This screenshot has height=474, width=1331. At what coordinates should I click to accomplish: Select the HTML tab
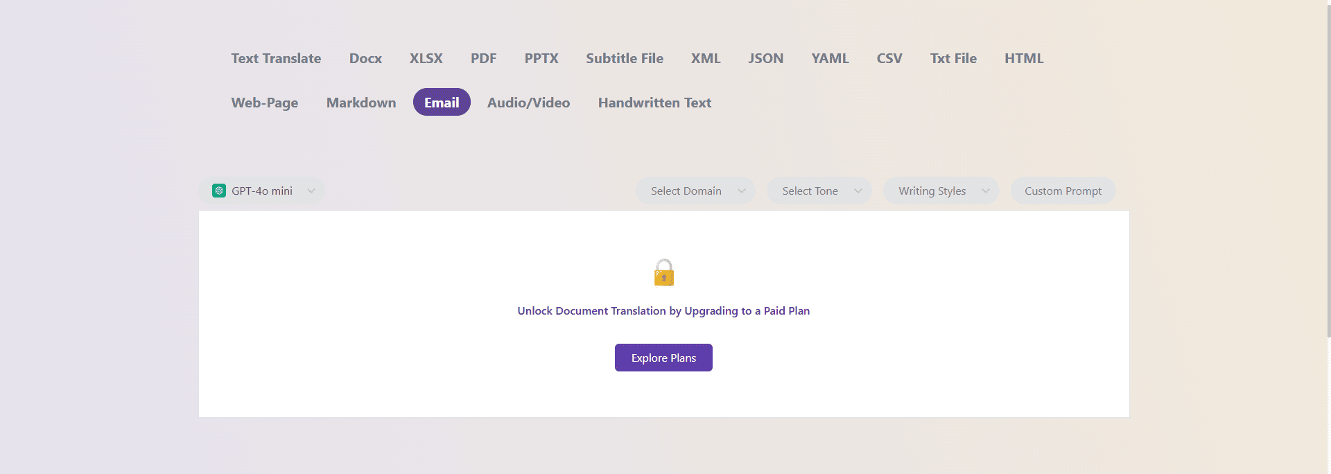pos(1024,58)
